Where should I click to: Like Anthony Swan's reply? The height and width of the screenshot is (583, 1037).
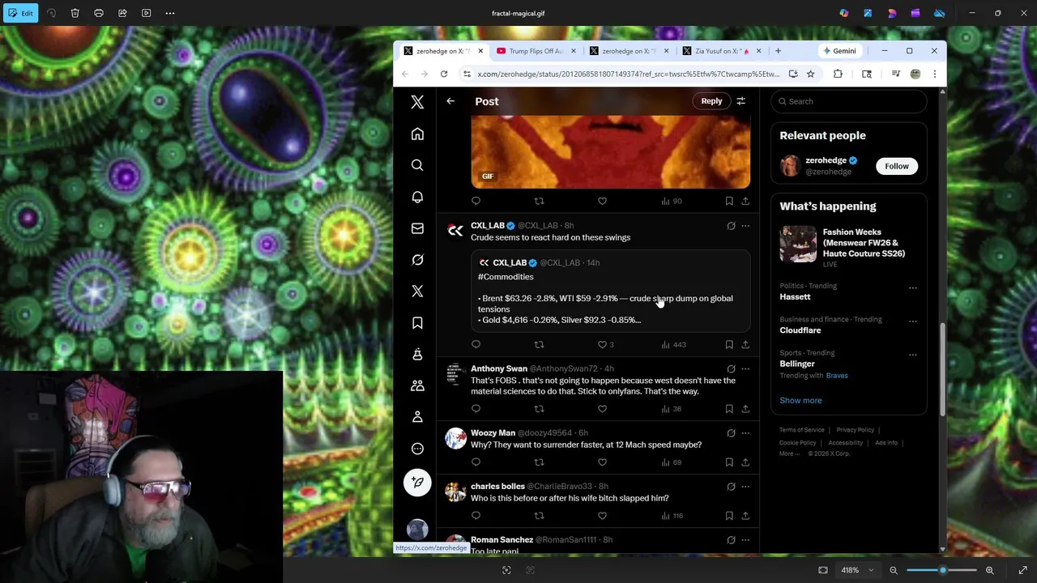pyautogui.click(x=602, y=409)
